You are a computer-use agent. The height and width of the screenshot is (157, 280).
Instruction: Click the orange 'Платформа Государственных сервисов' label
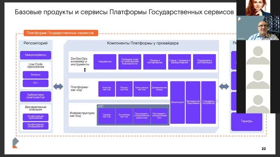click(x=61, y=33)
